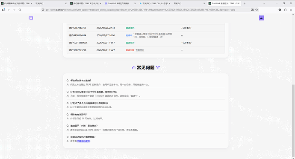Select user 用户6347017763 in table
Screen dimensions: 295x159
77,28
